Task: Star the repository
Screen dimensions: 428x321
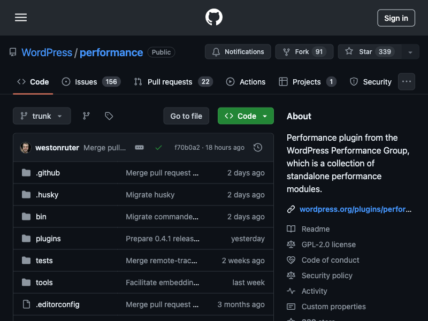Action: coord(370,51)
